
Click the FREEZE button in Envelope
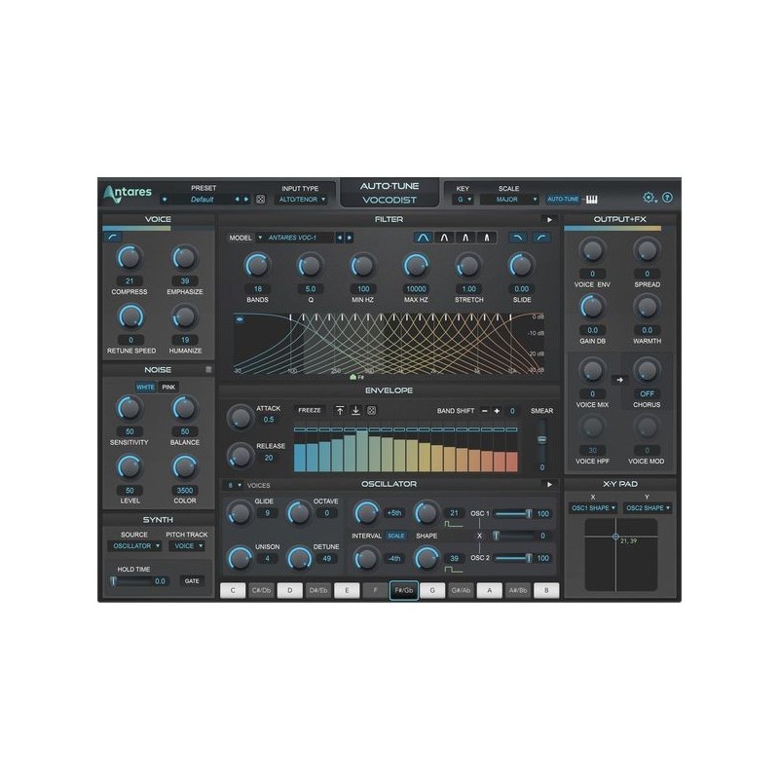[310, 410]
